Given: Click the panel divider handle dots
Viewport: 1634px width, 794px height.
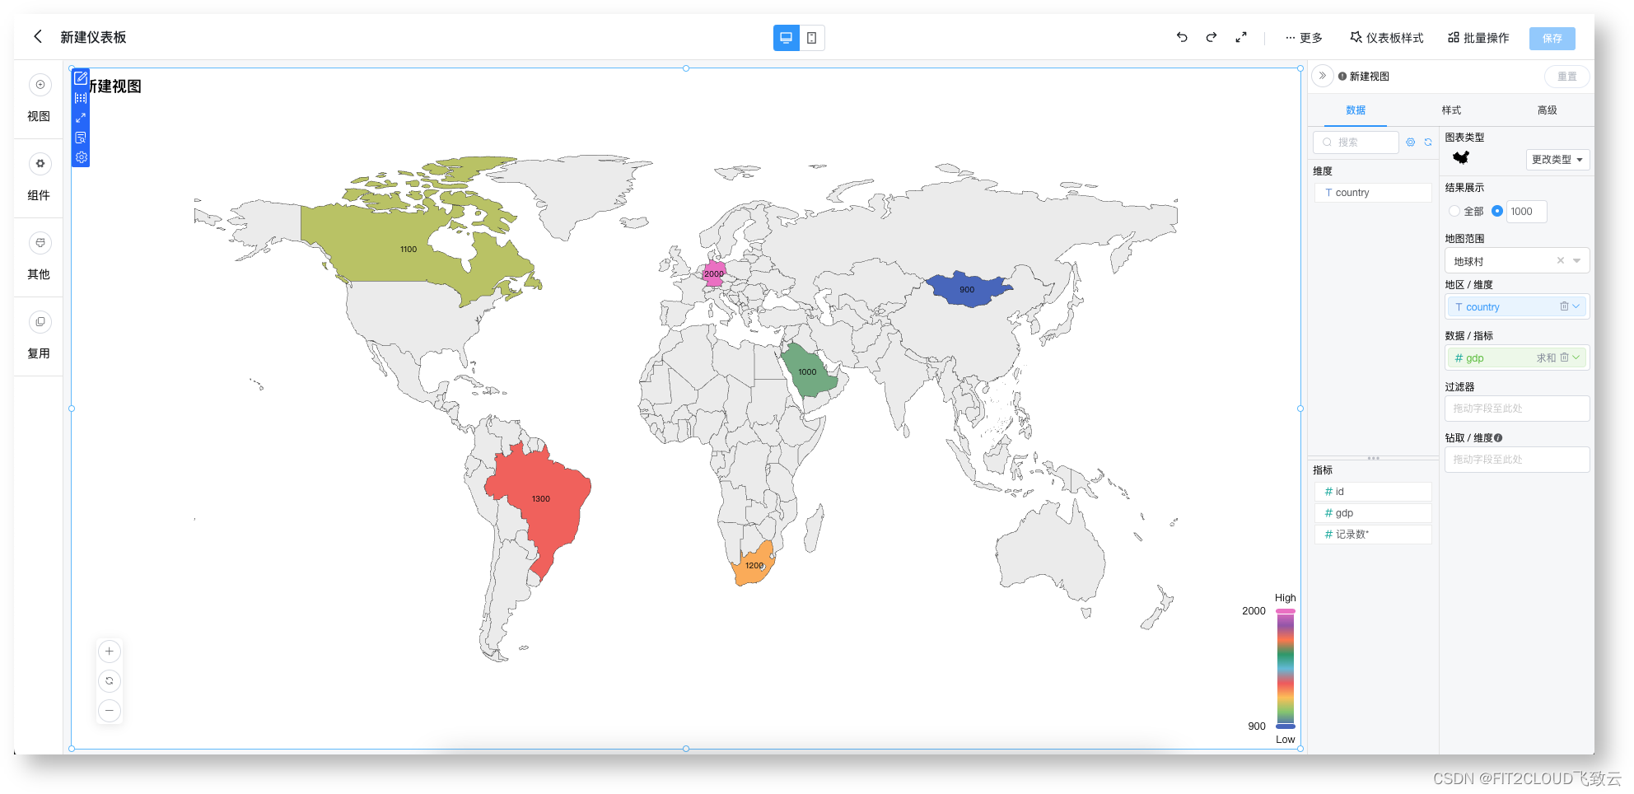Looking at the screenshot, I should click(1373, 458).
